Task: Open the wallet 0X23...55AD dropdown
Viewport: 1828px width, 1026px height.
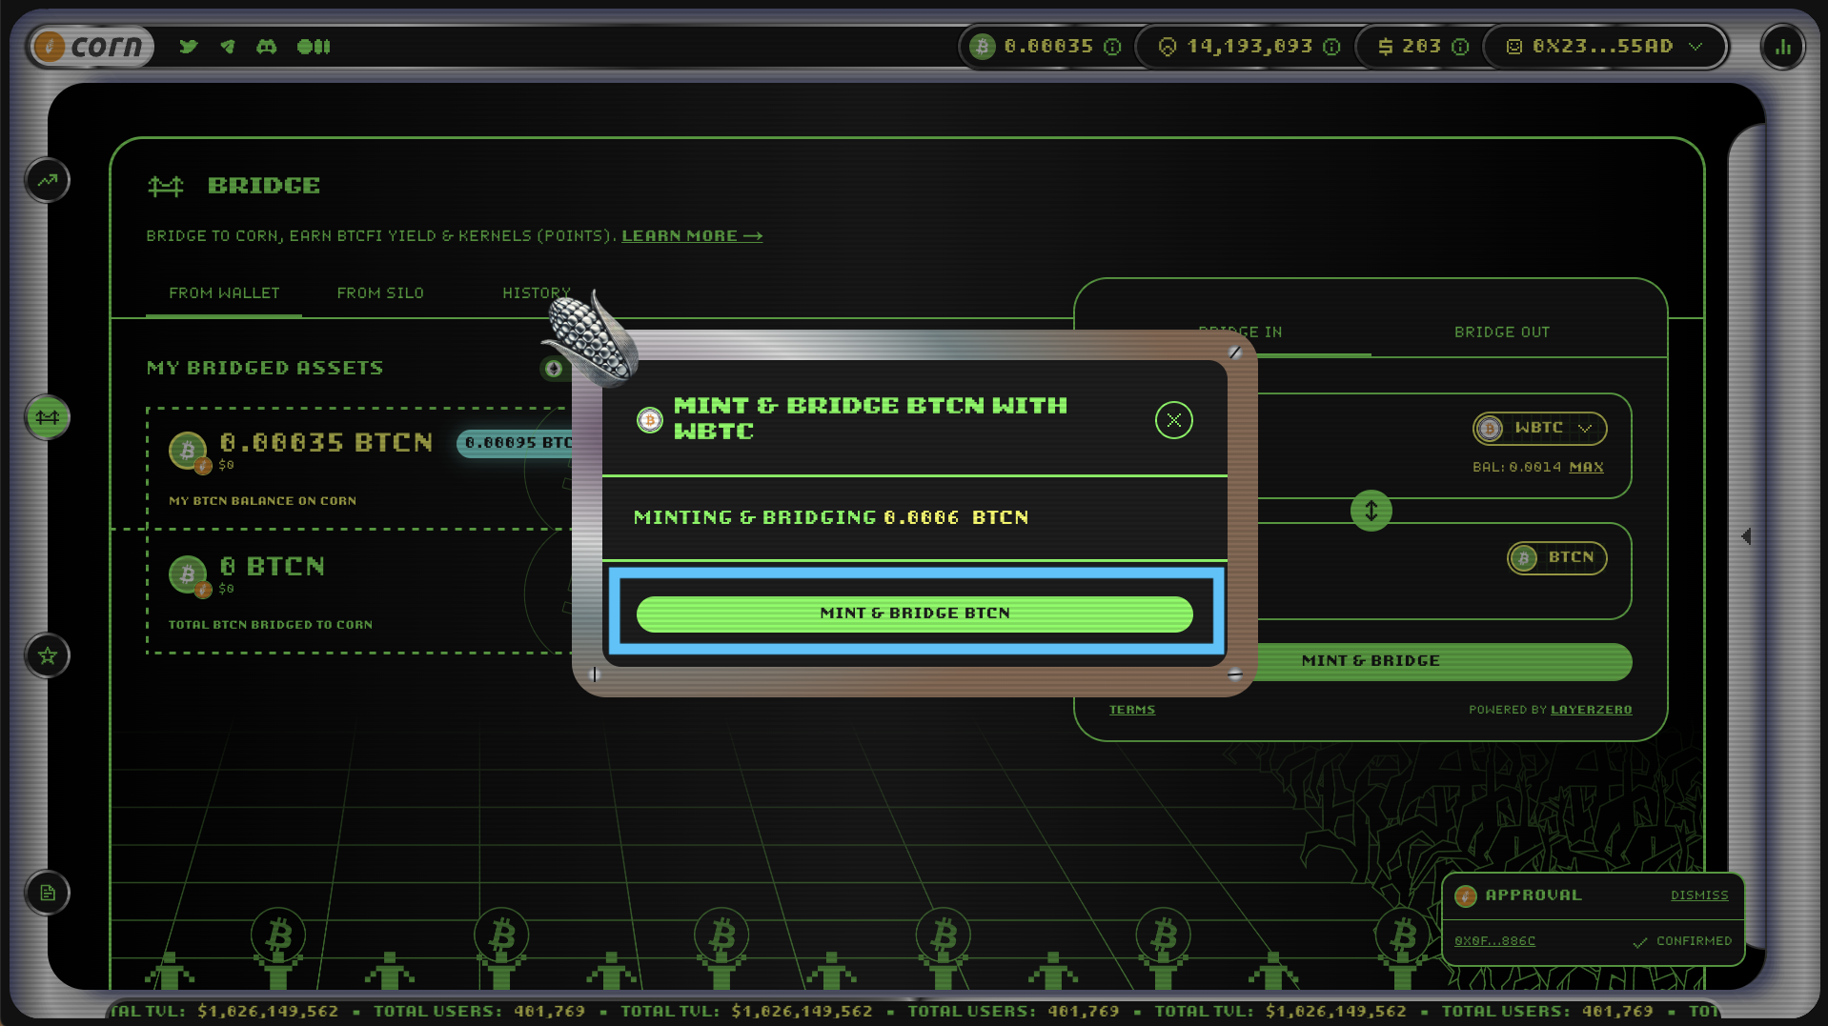Action: click(1607, 46)
